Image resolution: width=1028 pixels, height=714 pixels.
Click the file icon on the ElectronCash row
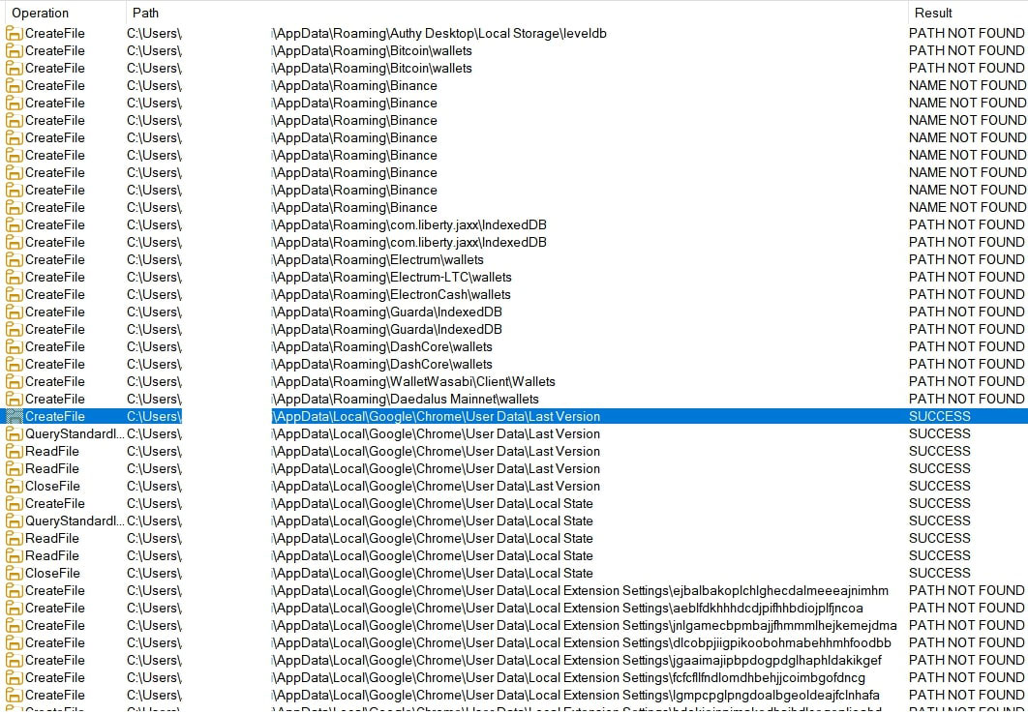(x=15, y=295)
